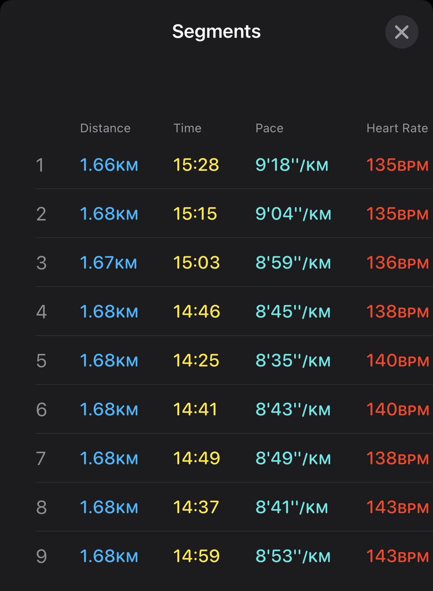Viewport: 433px width, 591px height.
Task: Tap heart rate 138BPM in segment 7
Action: pyautogui.click(x=398, y=458)
